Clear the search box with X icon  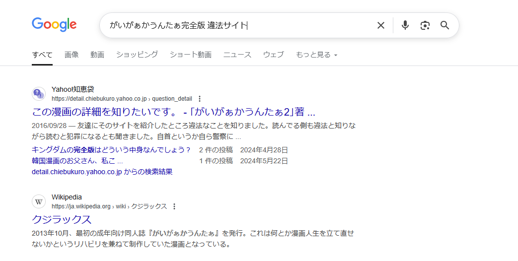coord(381,25)
